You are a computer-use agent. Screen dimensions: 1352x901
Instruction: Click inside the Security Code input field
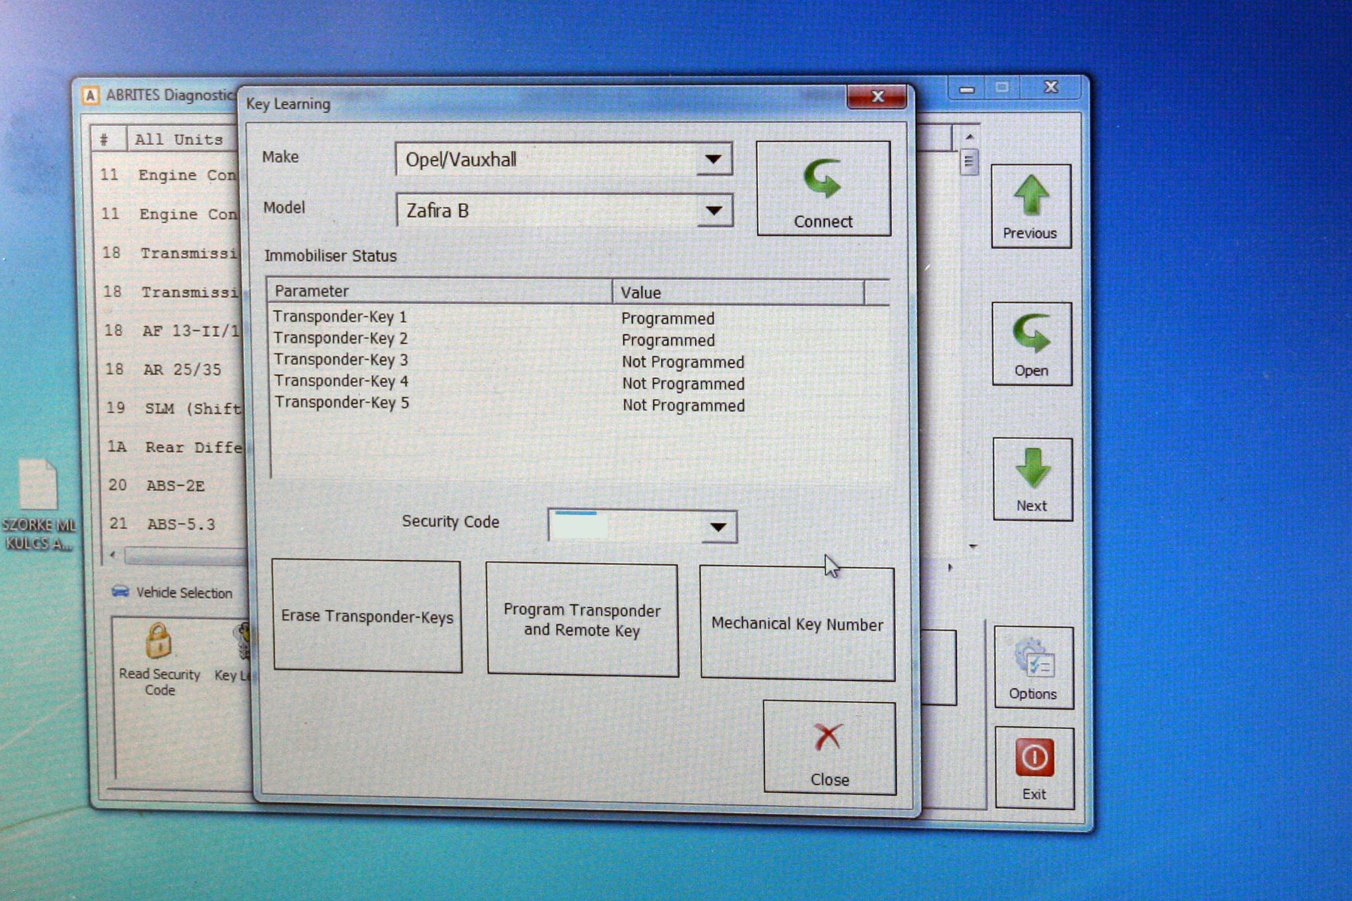click(x=625, y=526)
